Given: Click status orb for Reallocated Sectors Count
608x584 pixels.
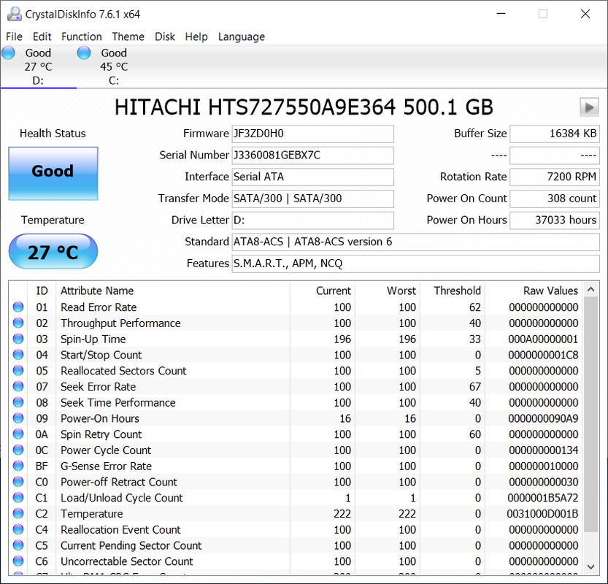Looking at the screenshot, I should click(x=18, y=371).
